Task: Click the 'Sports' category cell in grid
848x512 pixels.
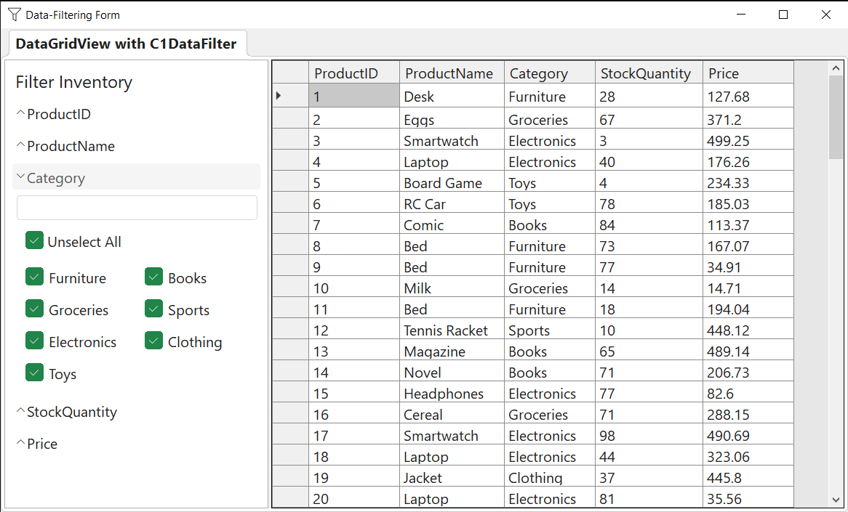Action: click(550, 328)
